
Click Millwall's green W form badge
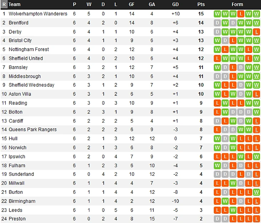coord(233,183)
